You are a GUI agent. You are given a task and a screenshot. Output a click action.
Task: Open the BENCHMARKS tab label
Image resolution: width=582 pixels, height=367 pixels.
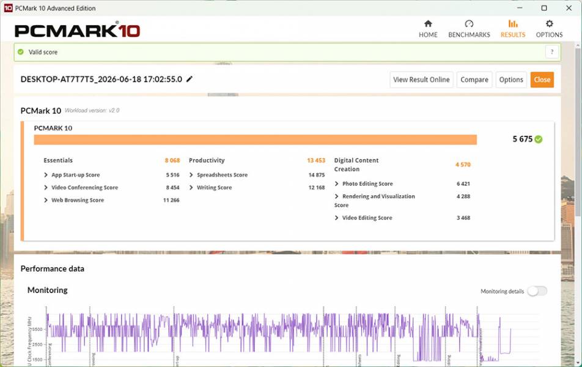coord(469,34)
